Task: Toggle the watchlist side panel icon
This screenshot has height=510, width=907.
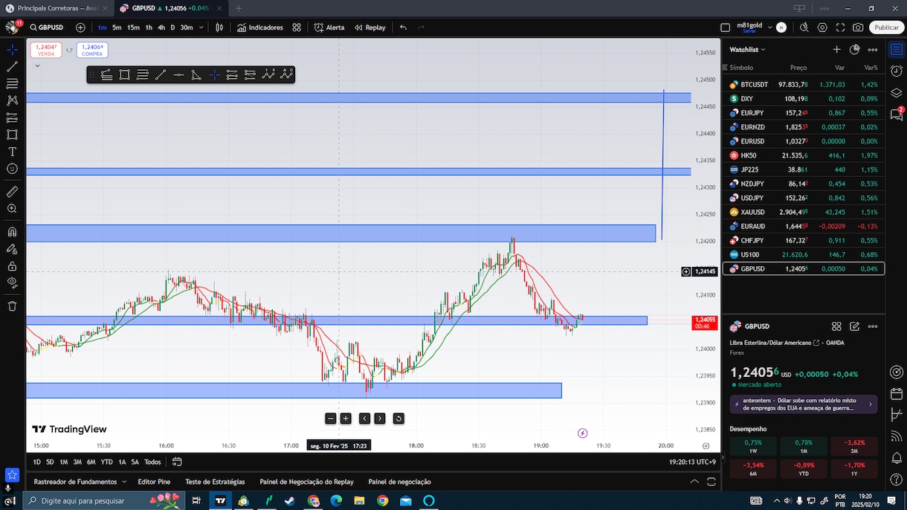Action: click(897, 49)
